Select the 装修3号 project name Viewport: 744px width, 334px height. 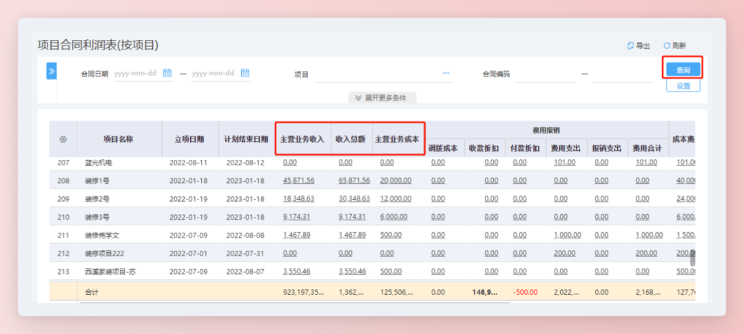coord(97,217)
